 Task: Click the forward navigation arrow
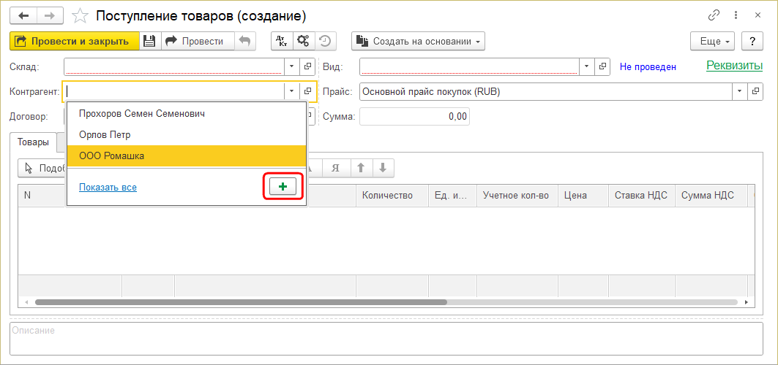click(x=50, y=15)
